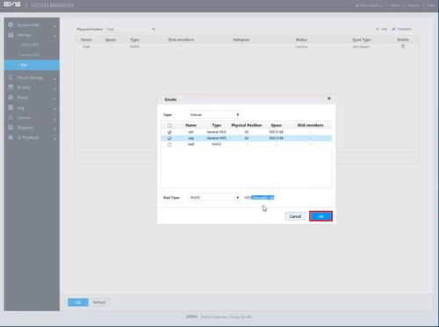The width and height of the screenshot is (439, 327).
Task: Click the System Info sidebar icon
Action: pyautogui.click(x=11, y=25)
